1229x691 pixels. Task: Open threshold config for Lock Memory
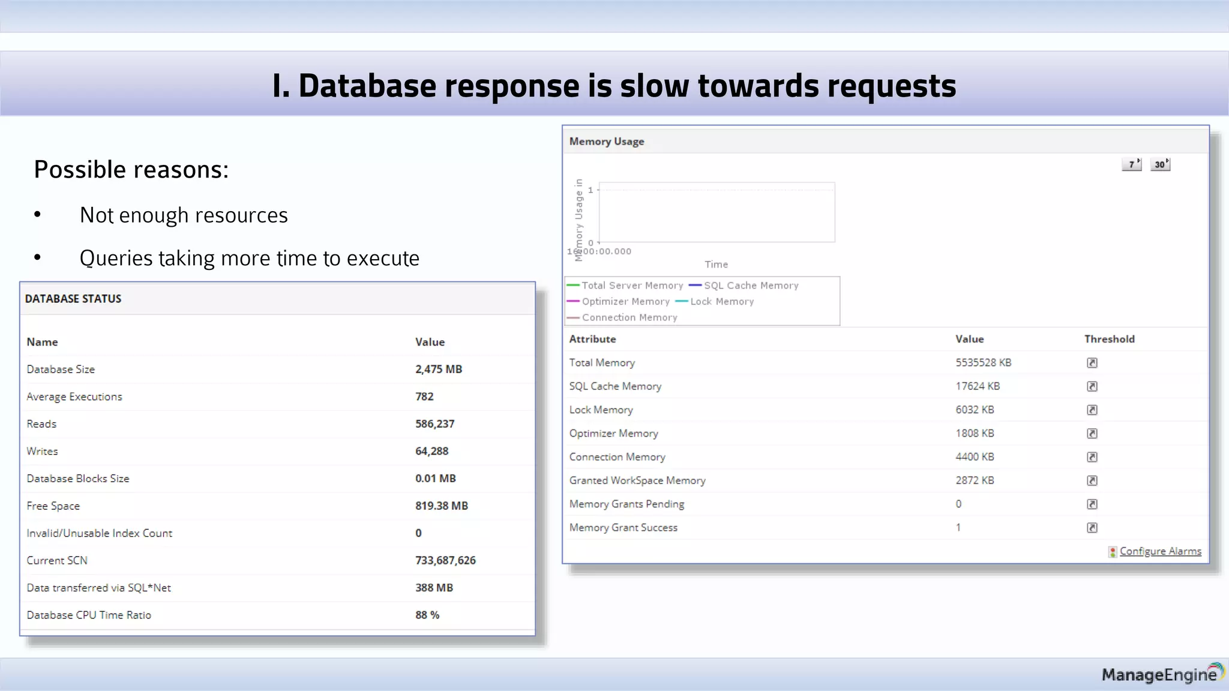click(x=1092, y=410)
